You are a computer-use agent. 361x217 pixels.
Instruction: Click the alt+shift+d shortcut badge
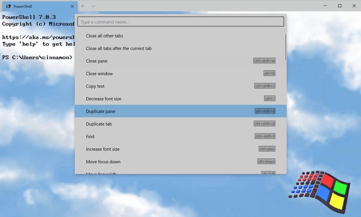click(265, 111)
